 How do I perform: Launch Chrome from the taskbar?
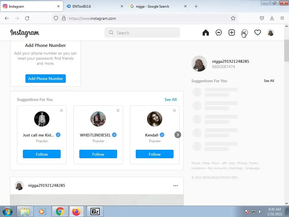point(60,211)
